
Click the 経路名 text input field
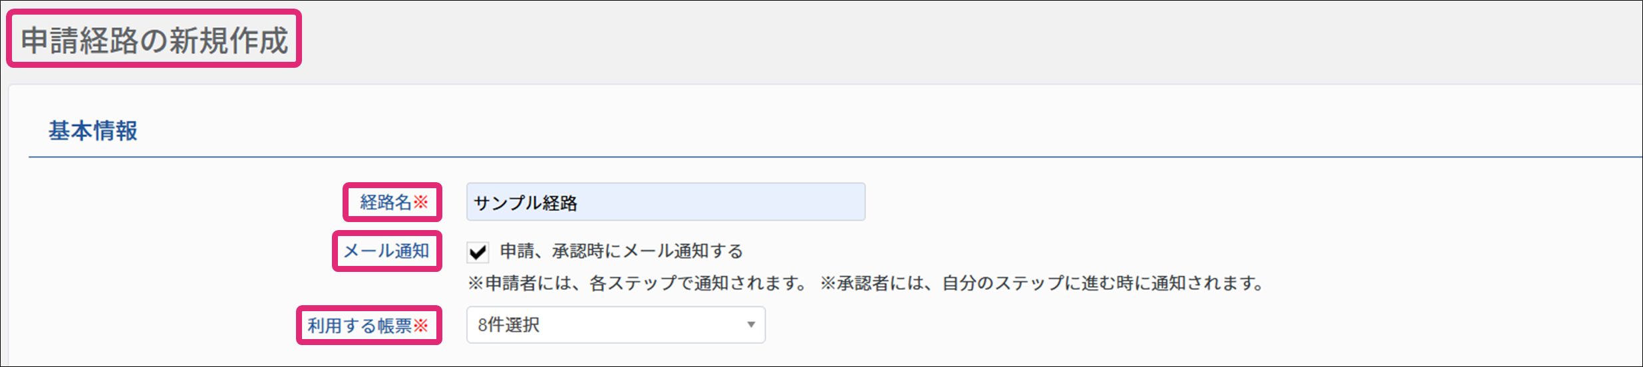pos(666,202)
